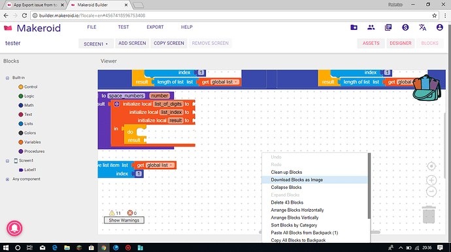The height and width of the screenshot is (252, 451).
Task: Choose Download Blocks as Image
Action: pyautogui.click(x=314, y=180)
